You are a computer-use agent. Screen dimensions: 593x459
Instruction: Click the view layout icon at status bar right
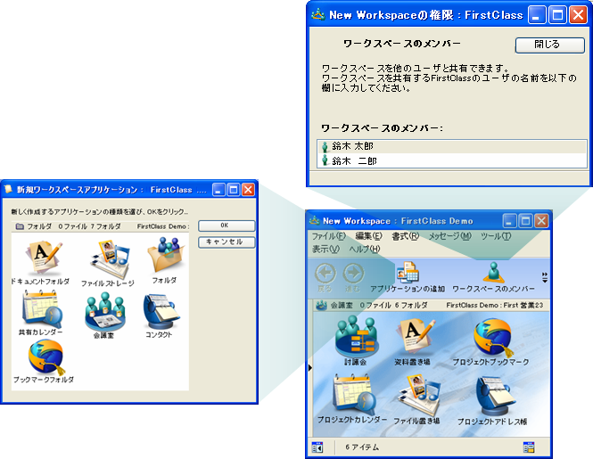pos(529,447)
